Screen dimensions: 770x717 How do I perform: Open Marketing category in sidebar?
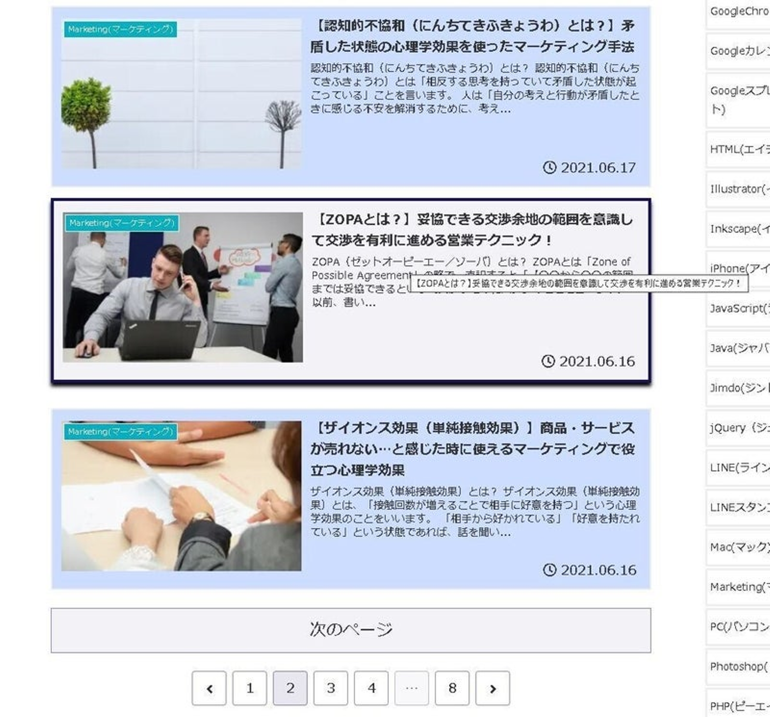click(x=738, y=587)
